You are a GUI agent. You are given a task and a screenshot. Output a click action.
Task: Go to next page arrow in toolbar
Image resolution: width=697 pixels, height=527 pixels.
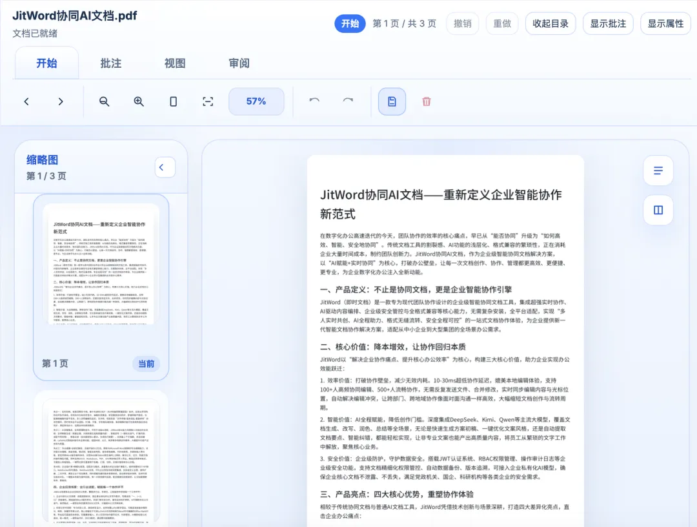pyautogui.click(x=61, y=101)
